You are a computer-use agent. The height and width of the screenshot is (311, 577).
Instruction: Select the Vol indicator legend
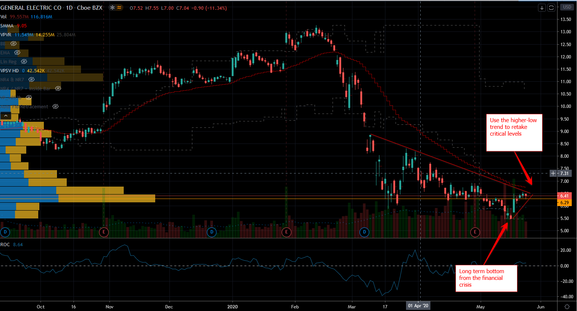(x=3, y=17)
